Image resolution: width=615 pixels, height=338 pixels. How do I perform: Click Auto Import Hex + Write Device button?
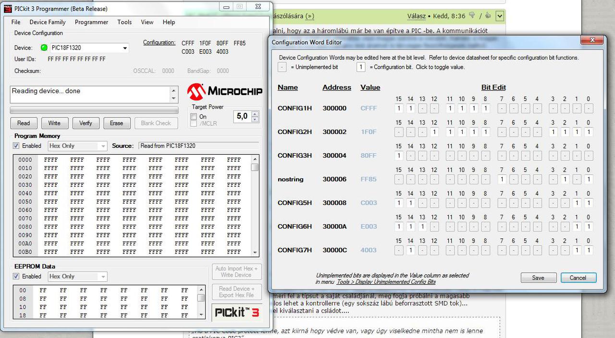237,272
